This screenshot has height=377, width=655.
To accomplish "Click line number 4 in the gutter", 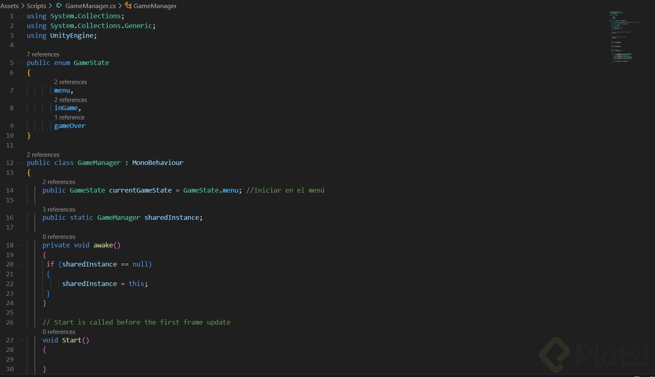I will [x=12, y=45].
